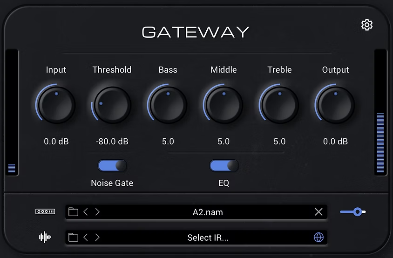Click the IR waveform icon
The width and height of the screenshot is (393, 258).
pyautogui.click(x=45, y=237)
